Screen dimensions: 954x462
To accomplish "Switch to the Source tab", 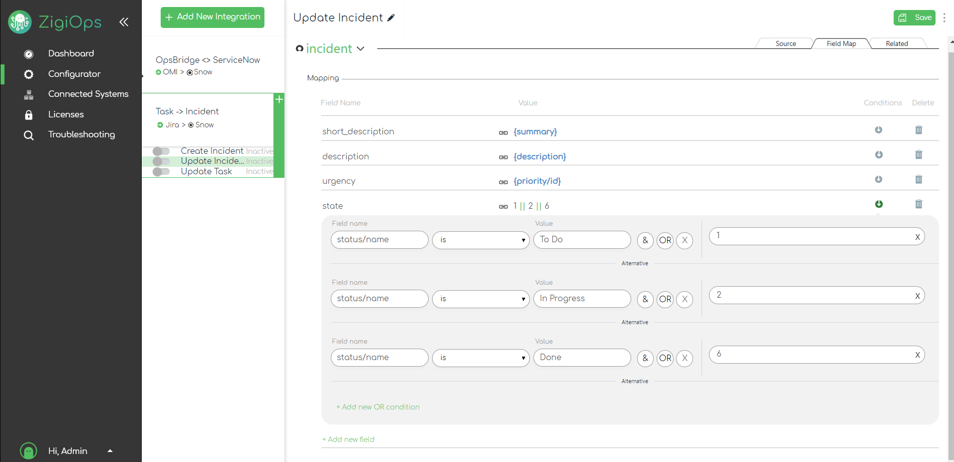I will click(x=785, y=43).
